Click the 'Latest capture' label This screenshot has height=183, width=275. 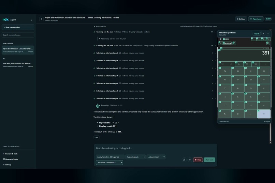click(x=223, y=122)
